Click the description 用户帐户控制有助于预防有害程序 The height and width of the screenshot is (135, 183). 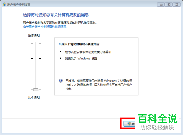60,23
